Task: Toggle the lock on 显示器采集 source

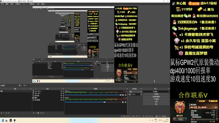Action: click(x=63, y=100)
